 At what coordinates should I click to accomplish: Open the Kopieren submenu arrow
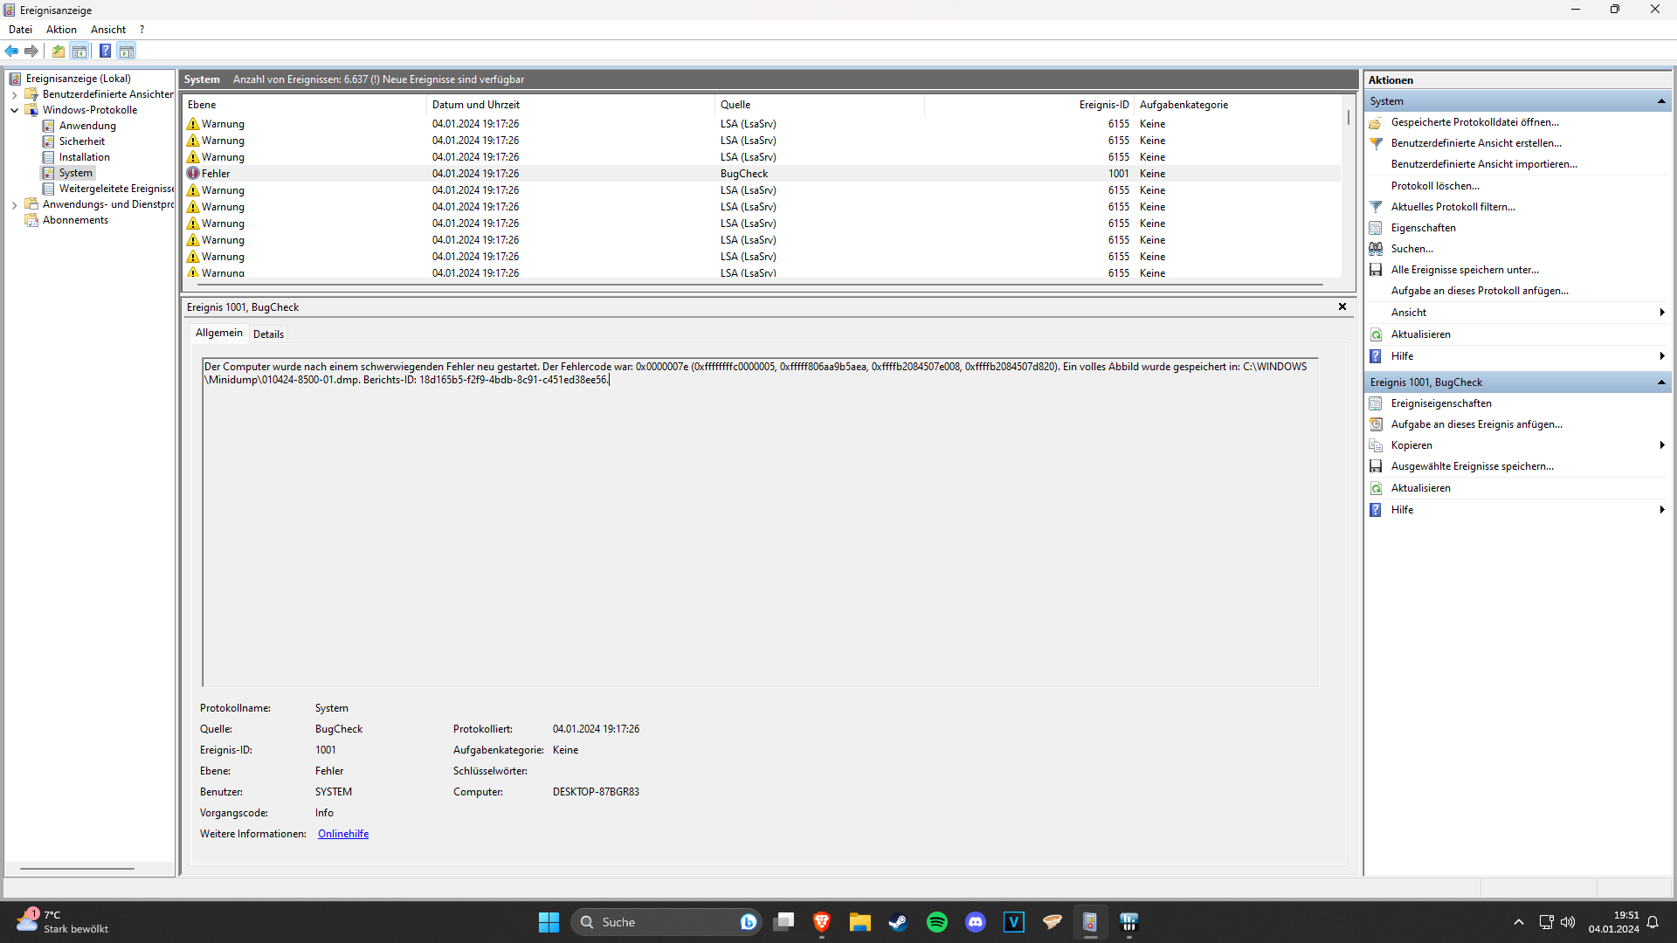pos(1660,445)
